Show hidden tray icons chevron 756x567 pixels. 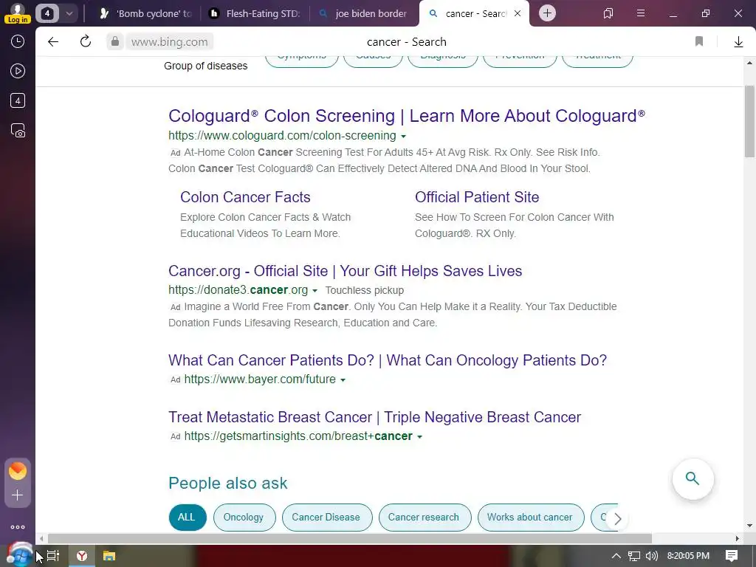pyautogui.click(x=616, y=556)
